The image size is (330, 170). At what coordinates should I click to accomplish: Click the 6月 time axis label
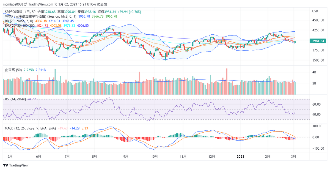[38, 156]
